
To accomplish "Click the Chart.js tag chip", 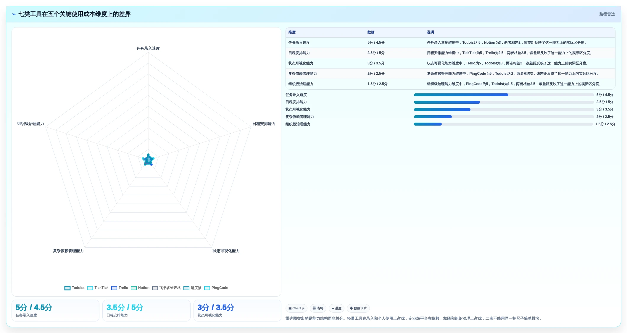I will click(x=296, y=308).
